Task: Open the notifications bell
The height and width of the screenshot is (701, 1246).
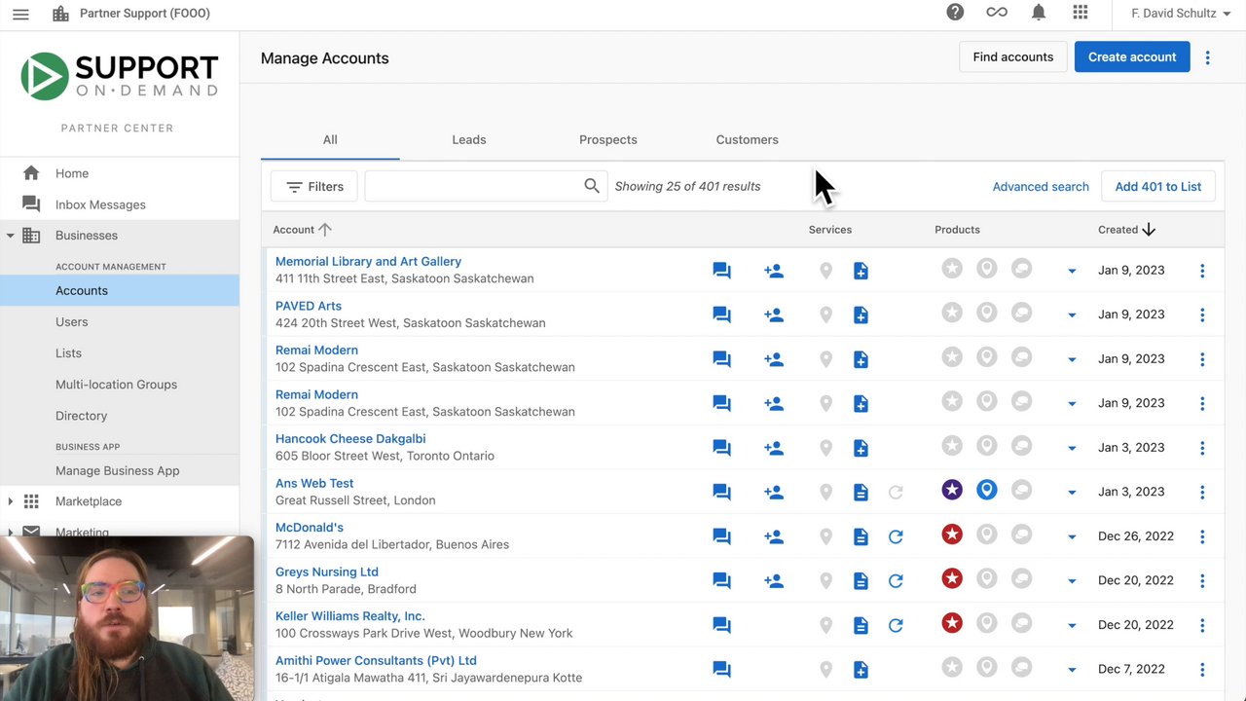Action: (1039, 13)
